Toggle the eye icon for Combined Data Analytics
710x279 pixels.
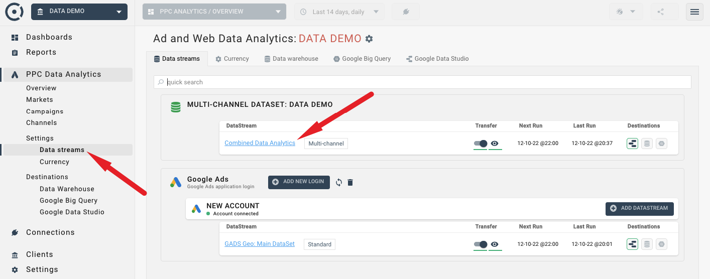[495, 144]
